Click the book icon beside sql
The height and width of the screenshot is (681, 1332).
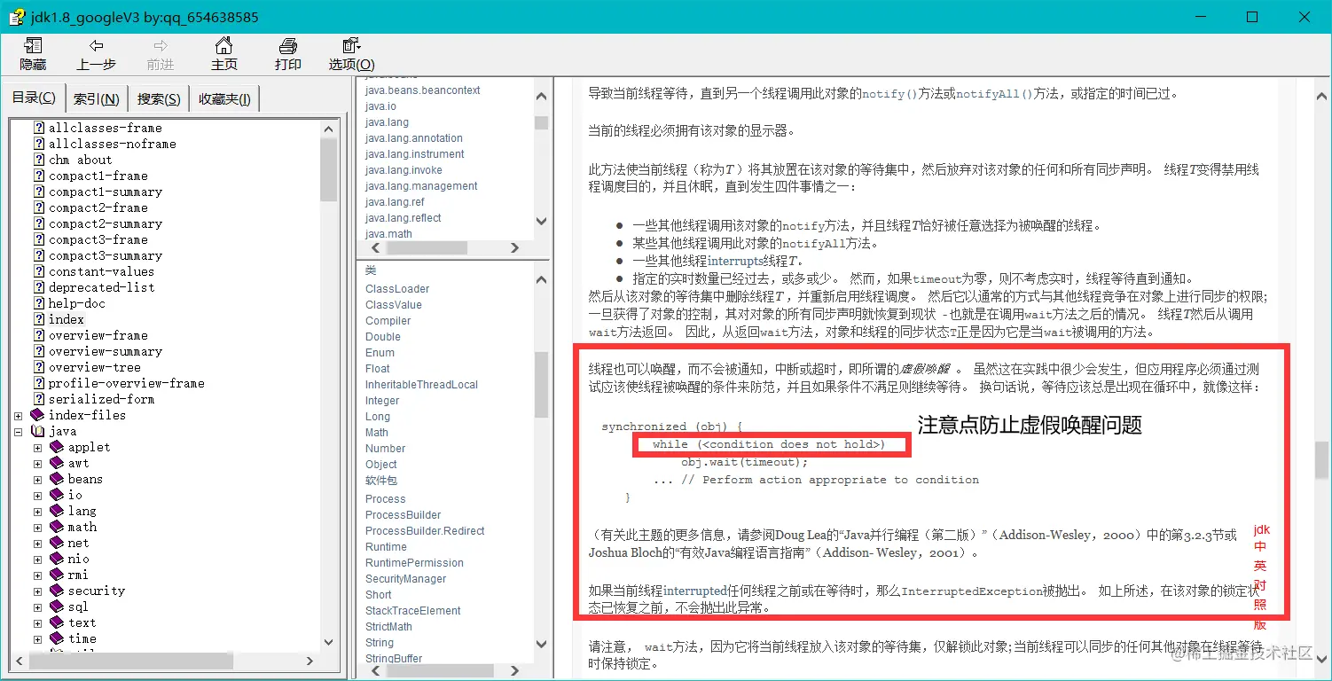coord(57,607)
